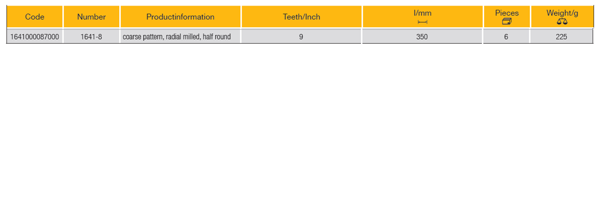The height and width of the screenshot is (220, 605).
Task: Click the l/mm header text
Action: [x=423, y=13]
